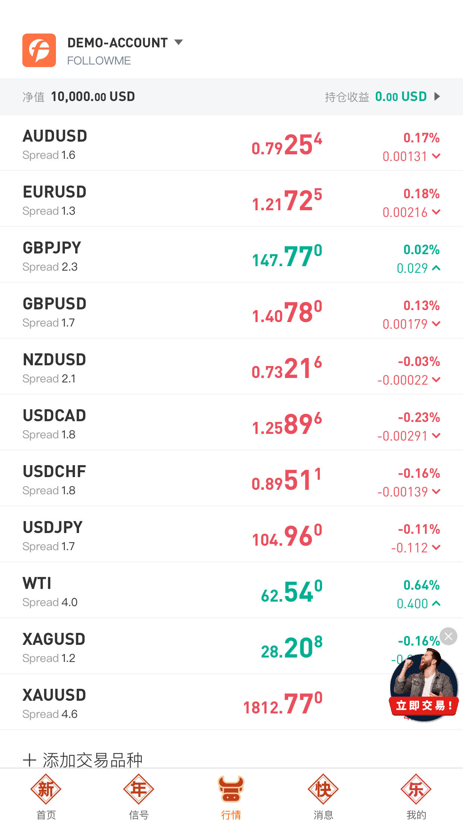The height and width of the screenshot is (823, 463).
Task: Open the 信号 signals tab icon
Action: 139,789
